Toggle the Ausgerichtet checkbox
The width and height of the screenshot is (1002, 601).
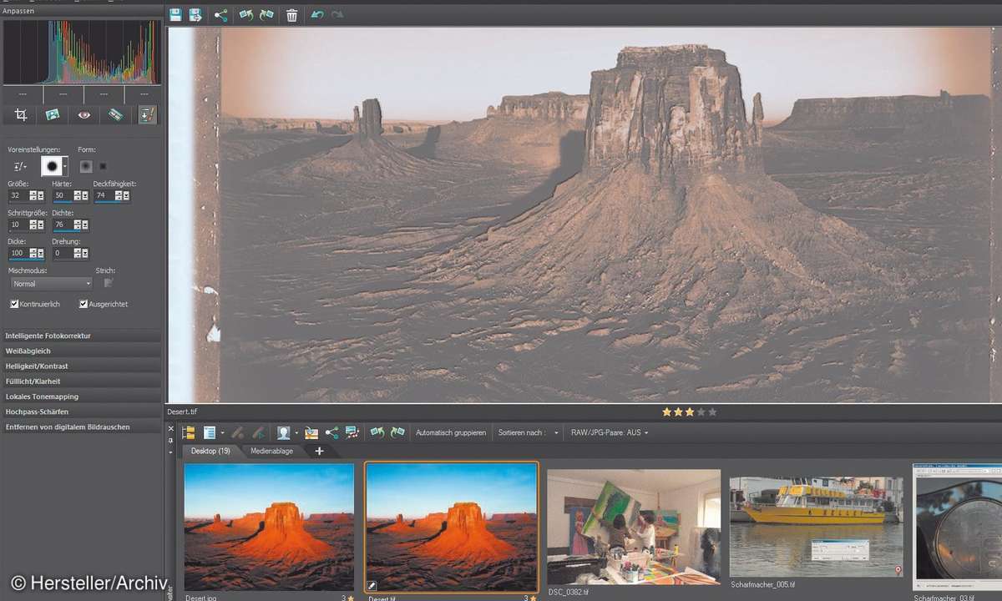pyautogui.click(x=83, y=304)
